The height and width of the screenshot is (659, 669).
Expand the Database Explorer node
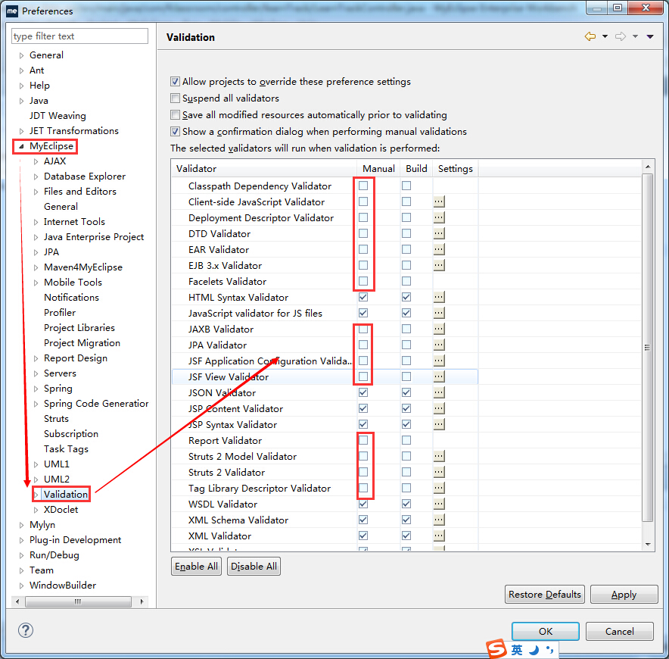(36, 176)
